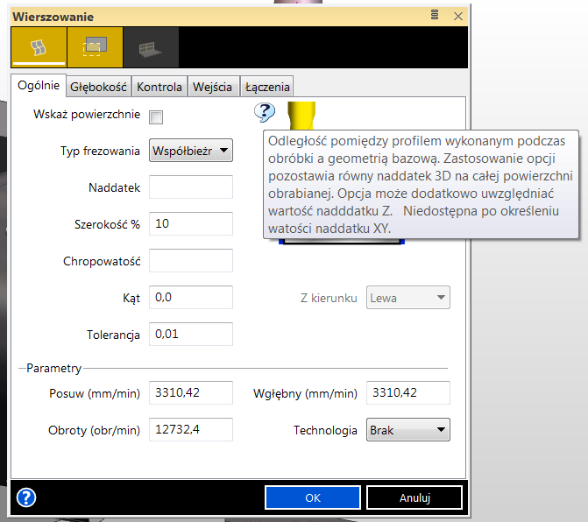Click the Tolerancja field showing 0,01

[x=191, y=334]
